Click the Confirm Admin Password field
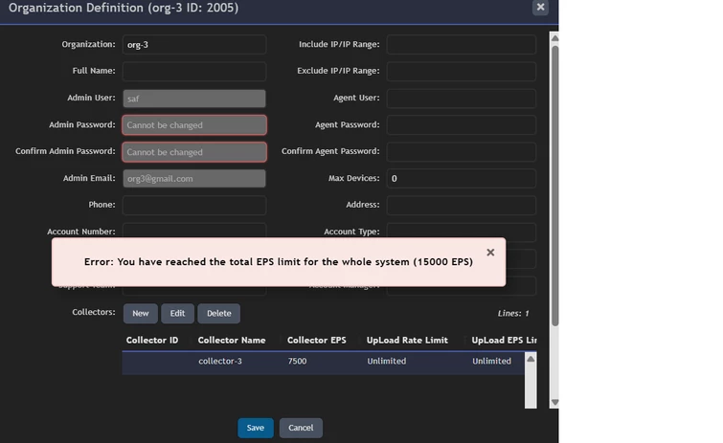 point(194,152)
